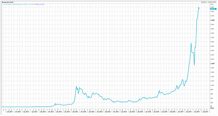Click the 'Weekly BTC=BTSP' chart title

[x=8, y=2]
